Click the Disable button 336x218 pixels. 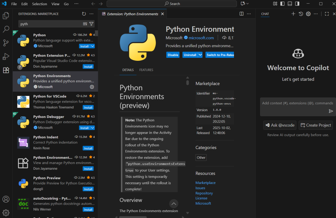coord(173,55)
